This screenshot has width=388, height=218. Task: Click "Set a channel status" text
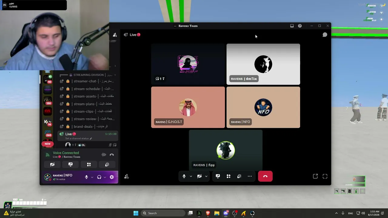[x=77, y=139]
